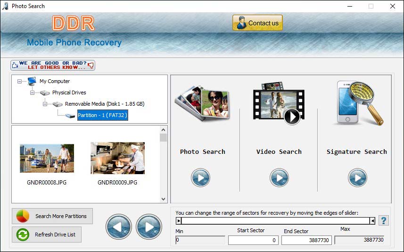This screenshot has height=252, width=404.
Task: Open help with the question mark icon
Action: [384, 220]
